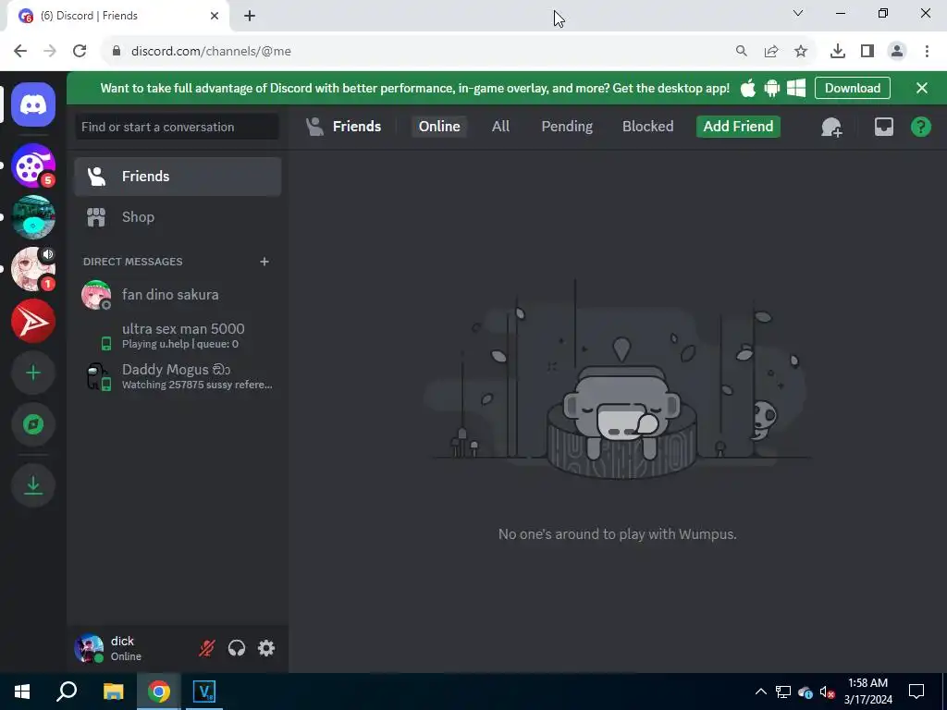This screenshot has width=947, height=710.
Task: Click the Add Friend button
Action: [738, 126]
